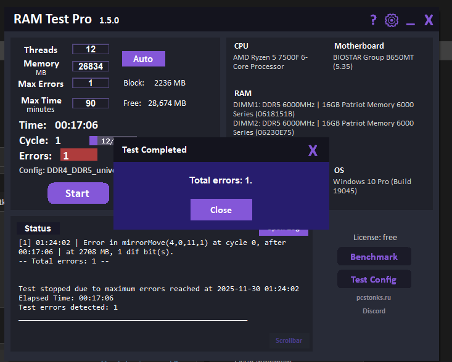The height and width of the screenshot is (362, 452).
Task: Click the 'Time: 00:17:06' readout
Action: point(59,125)
